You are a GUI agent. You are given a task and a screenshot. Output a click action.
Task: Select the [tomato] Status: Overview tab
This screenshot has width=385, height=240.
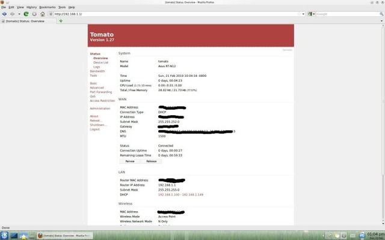click(28, 21)
